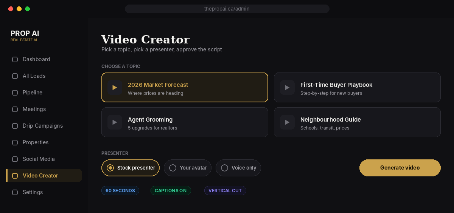Navigate to Meetings
This screenshot has width=454, height=213.
(x=44, y=109)
